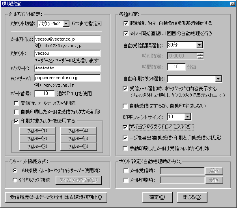Open フィルター(2) settings button
Screen dimensions: 237x208
tap(37, 139)
